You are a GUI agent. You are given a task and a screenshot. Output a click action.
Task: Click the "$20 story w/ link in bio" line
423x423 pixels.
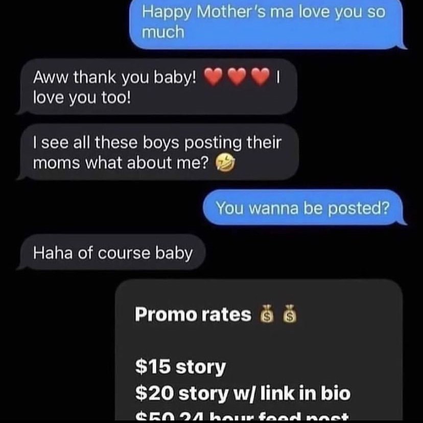coord(243,393)
